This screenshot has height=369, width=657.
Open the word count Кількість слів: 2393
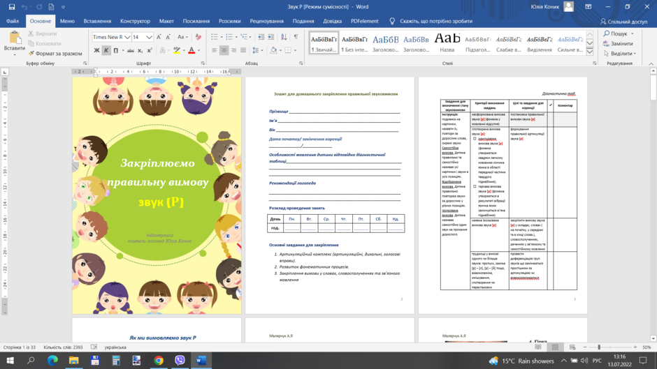(x=64, y=347)
